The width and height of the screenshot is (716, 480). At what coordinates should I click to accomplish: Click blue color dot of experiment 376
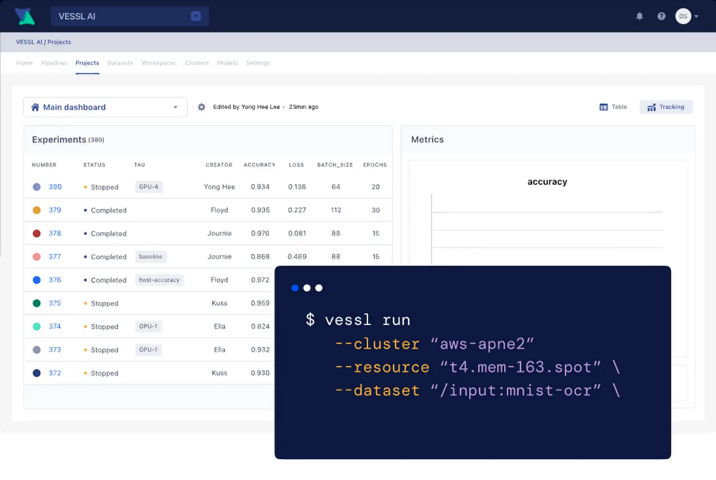tap(37, 280)
